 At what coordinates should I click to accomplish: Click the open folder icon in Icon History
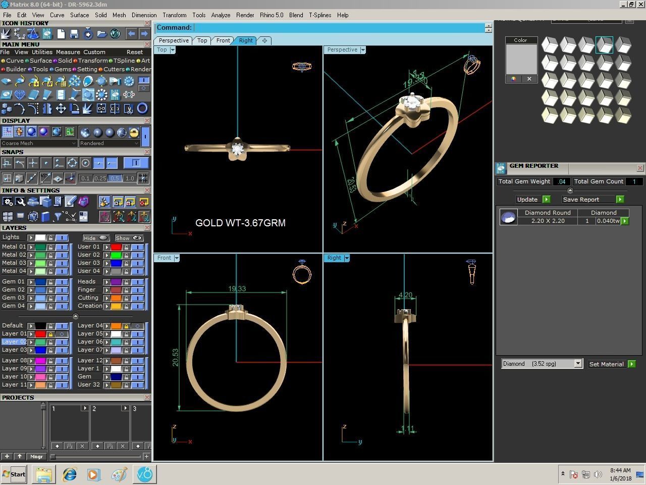tap(101, 34)
